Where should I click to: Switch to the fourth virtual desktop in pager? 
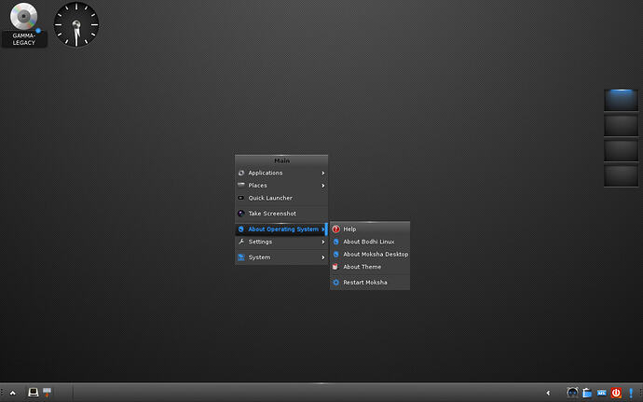pyautogui.click(x=621, y=175)
